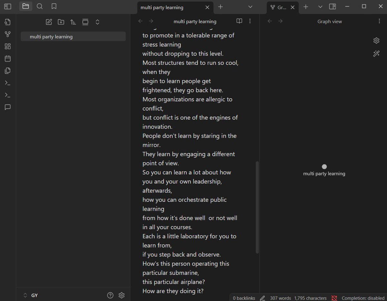
Task: Open today's daily note calendar icon
Action: [x=8, y=59]
